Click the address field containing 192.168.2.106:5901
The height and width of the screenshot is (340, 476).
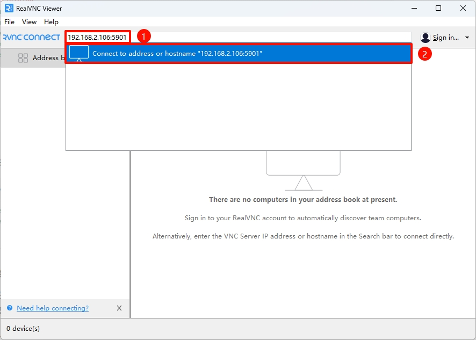239,38
